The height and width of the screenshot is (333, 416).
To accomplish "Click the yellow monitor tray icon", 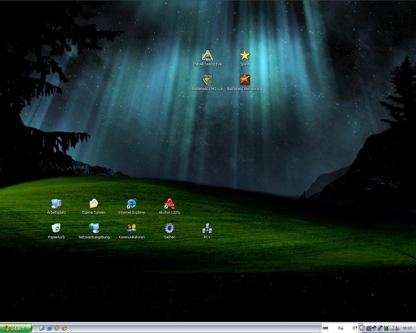I will click(392, 328).
